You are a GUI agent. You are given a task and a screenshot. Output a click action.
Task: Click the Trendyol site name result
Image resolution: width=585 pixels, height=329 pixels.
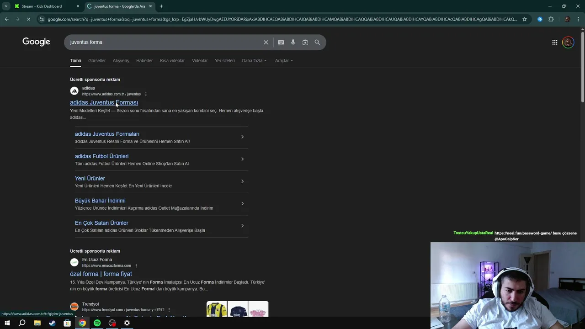point(90,304)
